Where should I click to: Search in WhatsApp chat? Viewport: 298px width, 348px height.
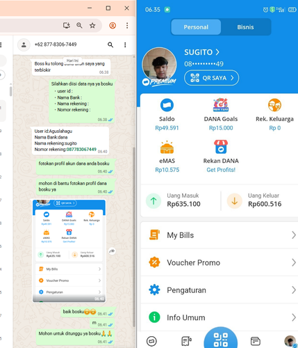pyautogui.click(x=110, y=45)
